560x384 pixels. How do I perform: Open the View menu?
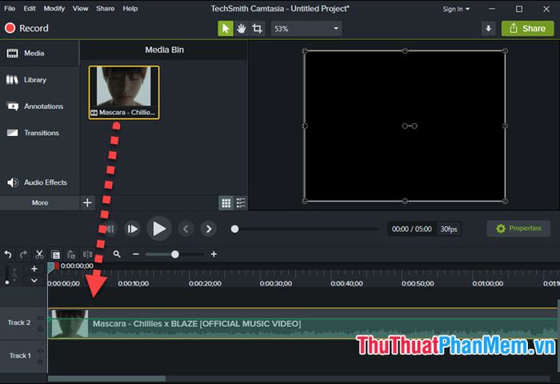coord(80,9)
